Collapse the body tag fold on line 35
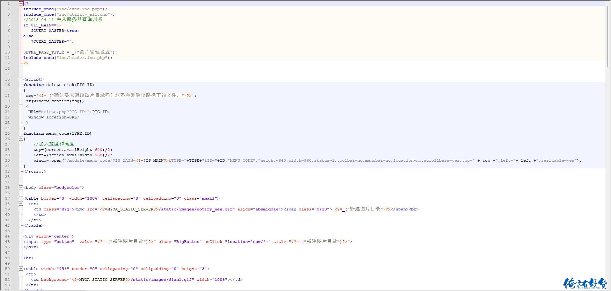 click(x=21, y=188)
